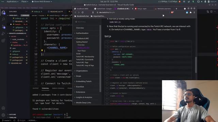Image resolution: width=218 pixels, height=122 pixels.
Task: Click the browser address bar URL
Action: coord(107,13)
